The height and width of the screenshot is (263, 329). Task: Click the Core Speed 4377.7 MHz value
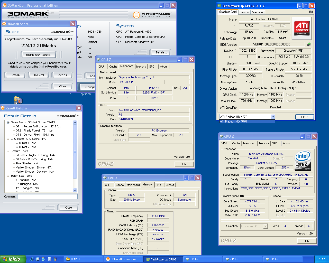point(252,201)
